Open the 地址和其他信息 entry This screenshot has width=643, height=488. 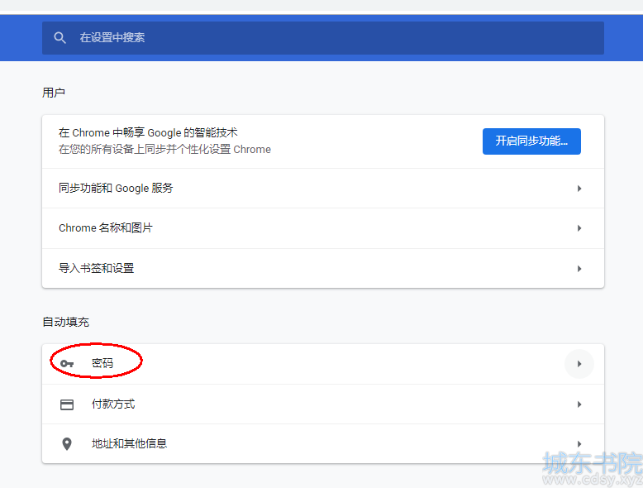click(322, 443)
